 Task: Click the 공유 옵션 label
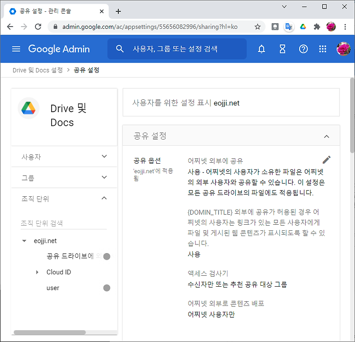147,161
